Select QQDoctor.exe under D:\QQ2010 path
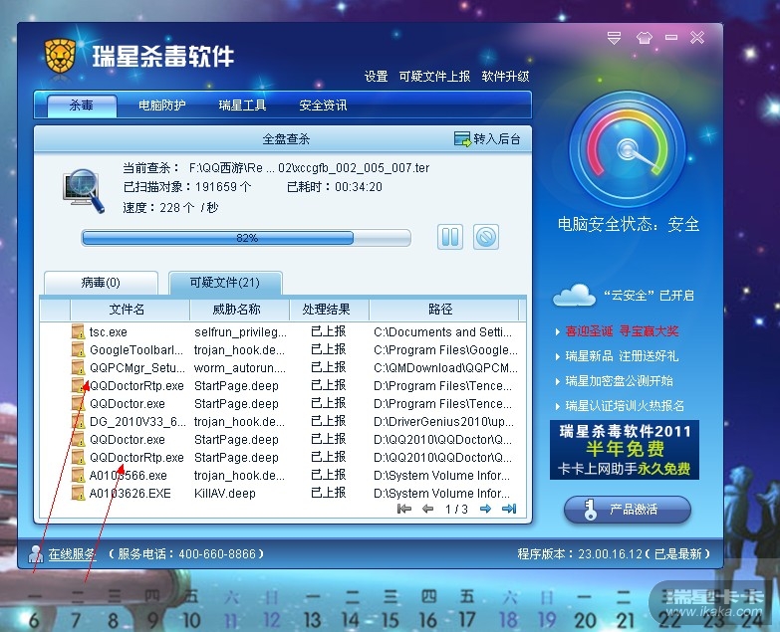 (128, 439)
